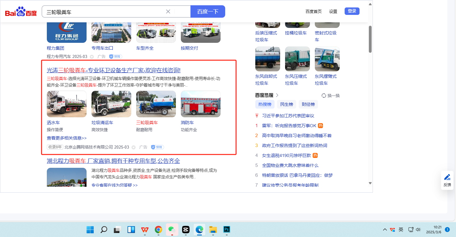Open the clock showing 10:21 2025/3/6
This screenshot has height=237, width=456.
point(434,230)
